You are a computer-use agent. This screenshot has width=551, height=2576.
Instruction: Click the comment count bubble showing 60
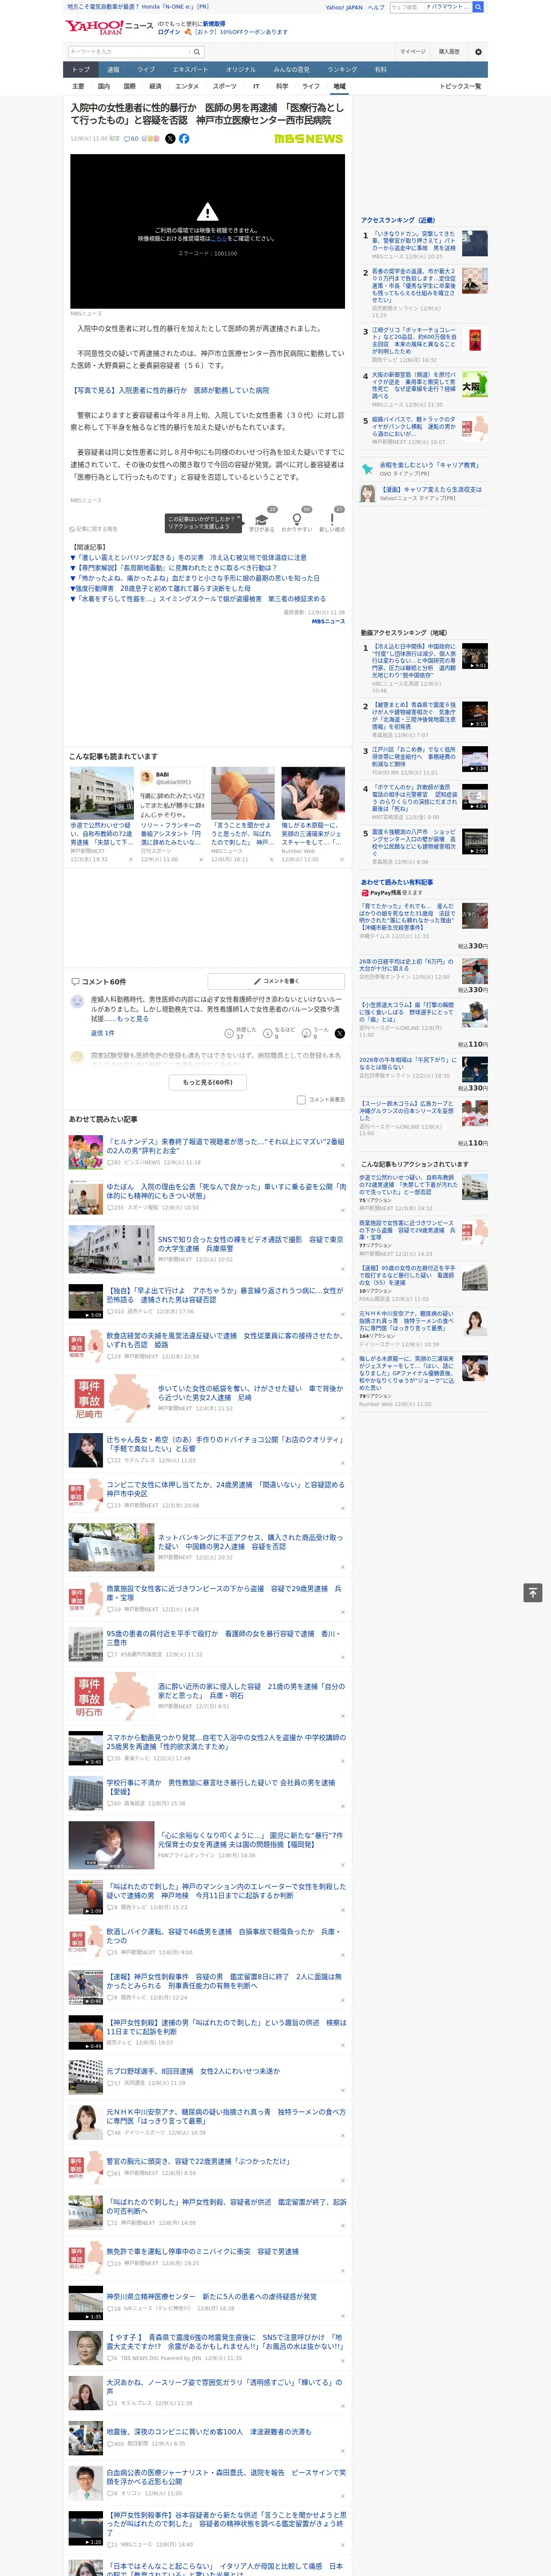coord(131,139)
